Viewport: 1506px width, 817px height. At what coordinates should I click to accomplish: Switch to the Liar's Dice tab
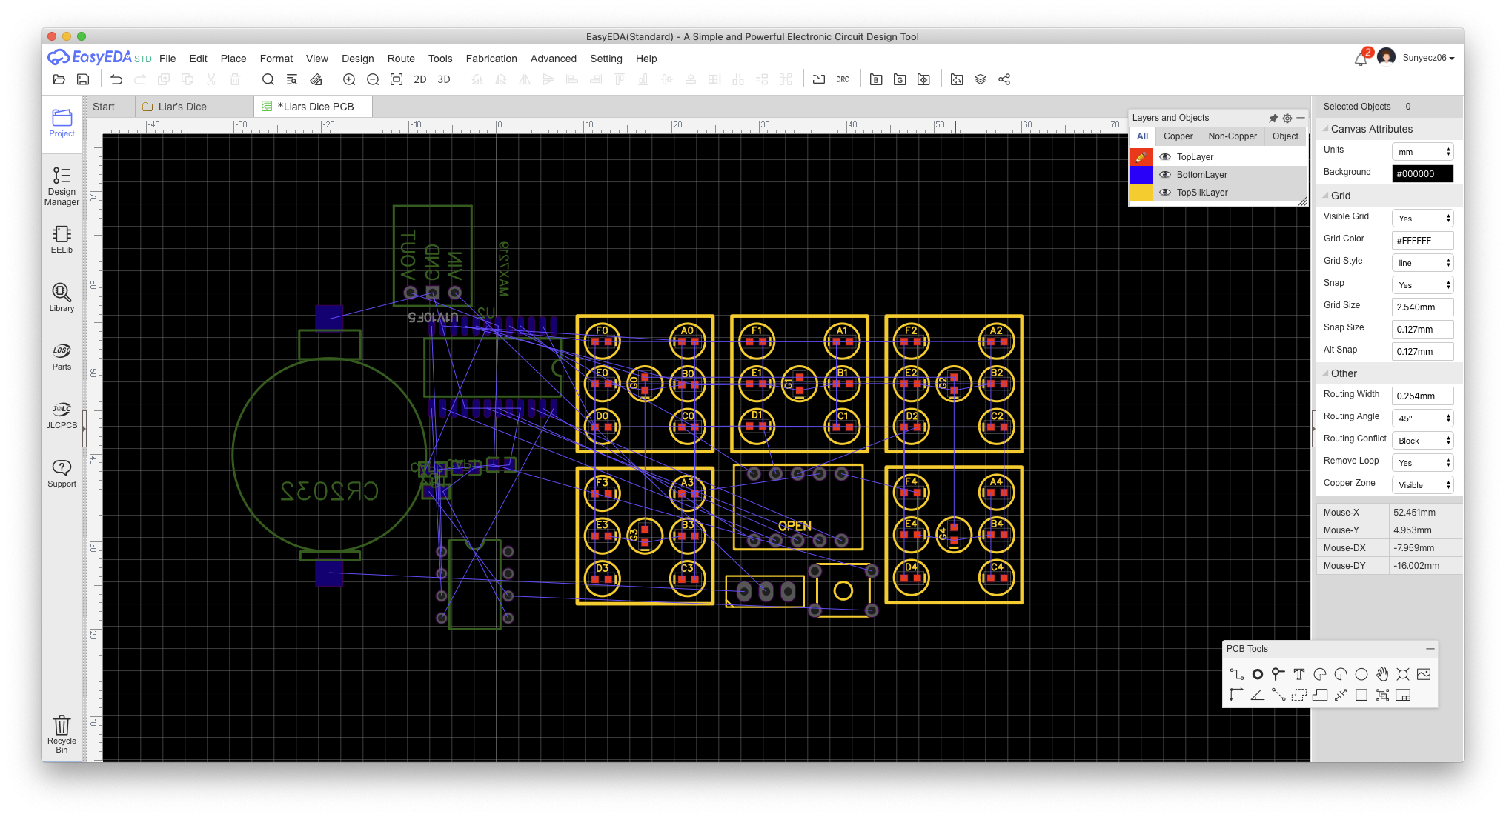pos(182,107)
